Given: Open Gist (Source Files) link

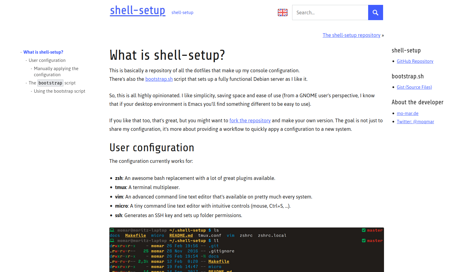Looking at the screenshot, I should click(x=414, y=87).
